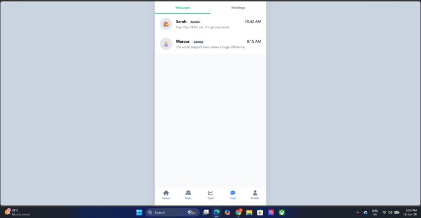The image size is (421, 218).
Task: Open the chat named Sarah
Action: [210, 24]
